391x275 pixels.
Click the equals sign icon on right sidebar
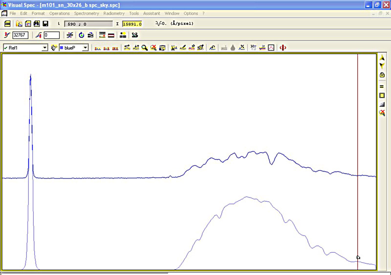(382, 86)
